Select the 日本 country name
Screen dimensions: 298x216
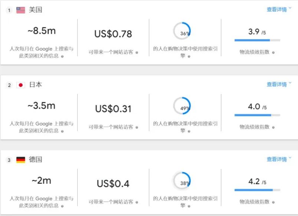[x=36, y=84]
